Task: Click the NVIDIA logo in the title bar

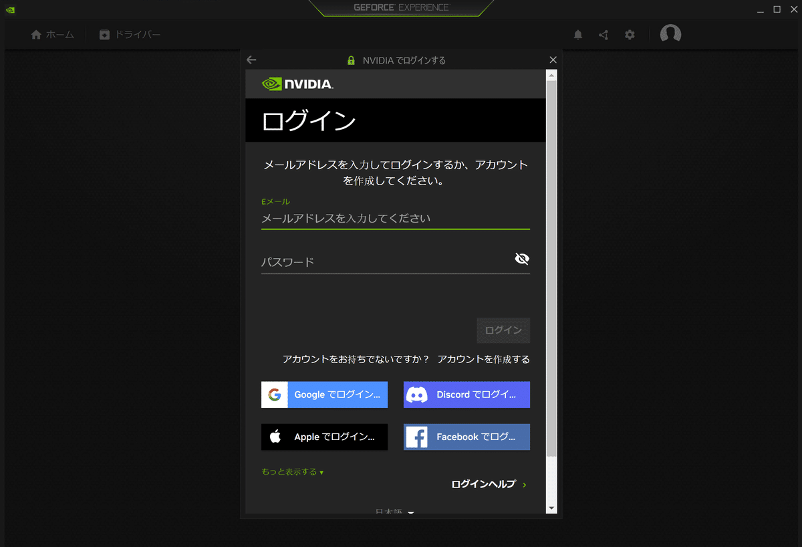Action: (10, 9)
